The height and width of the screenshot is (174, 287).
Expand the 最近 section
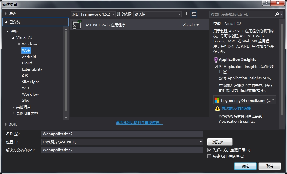[x=6, y=13]
